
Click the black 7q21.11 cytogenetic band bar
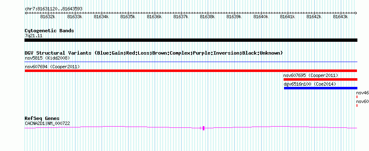pos(191,40)
